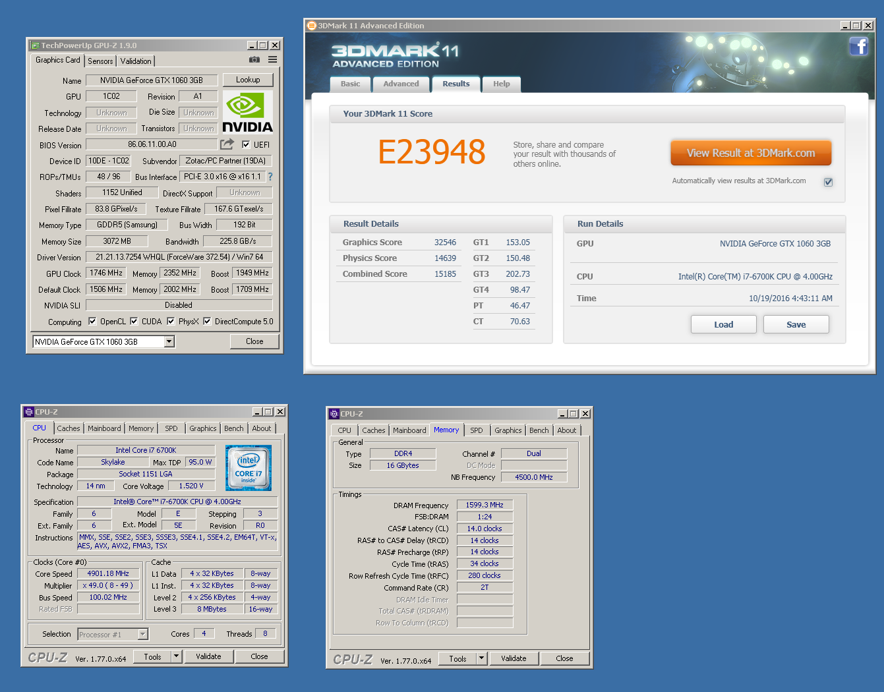Image resolution: width=884 pixels, height=692 pixels.
Task: Click Tools button in left CPU-Z window
Action: [x=152, y=656]
